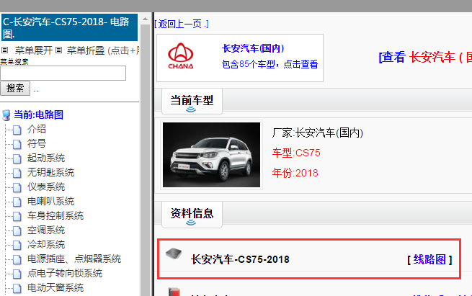Click the 长安汽车-CS75-2018 row title
The width and height of the screenshot is (472, 296).
coord(240,259)
